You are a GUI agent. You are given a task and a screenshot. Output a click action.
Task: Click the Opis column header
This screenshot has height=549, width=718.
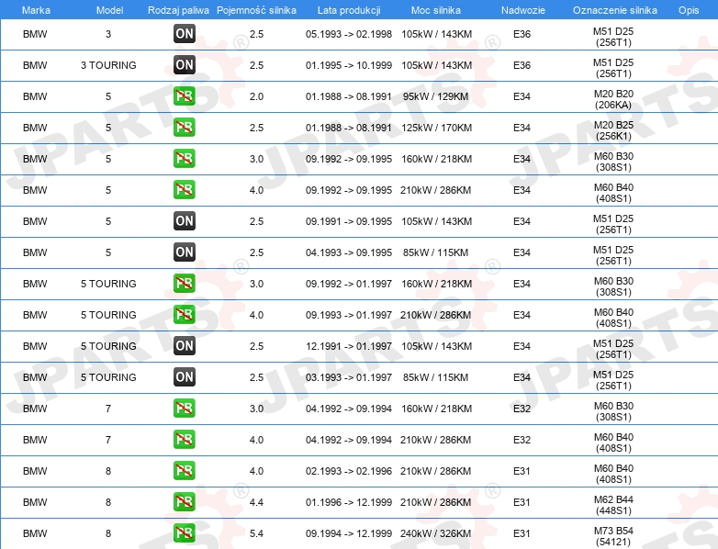689,10
